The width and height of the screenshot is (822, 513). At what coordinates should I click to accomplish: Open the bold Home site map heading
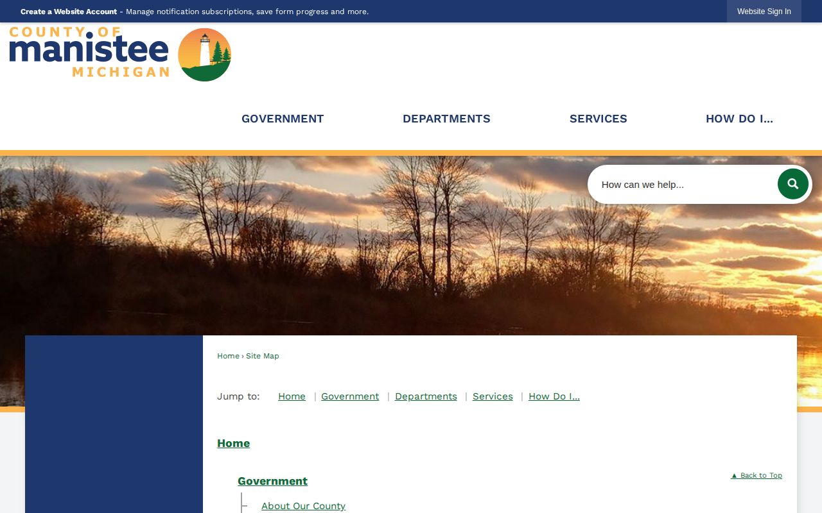click(233, 443)
